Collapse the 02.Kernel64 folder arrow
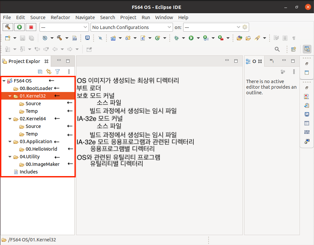 pos(10,119)
